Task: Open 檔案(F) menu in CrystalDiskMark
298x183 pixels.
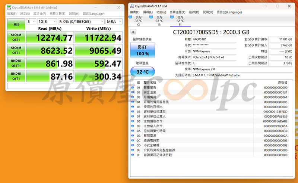Action: click(x=12, y=14)
